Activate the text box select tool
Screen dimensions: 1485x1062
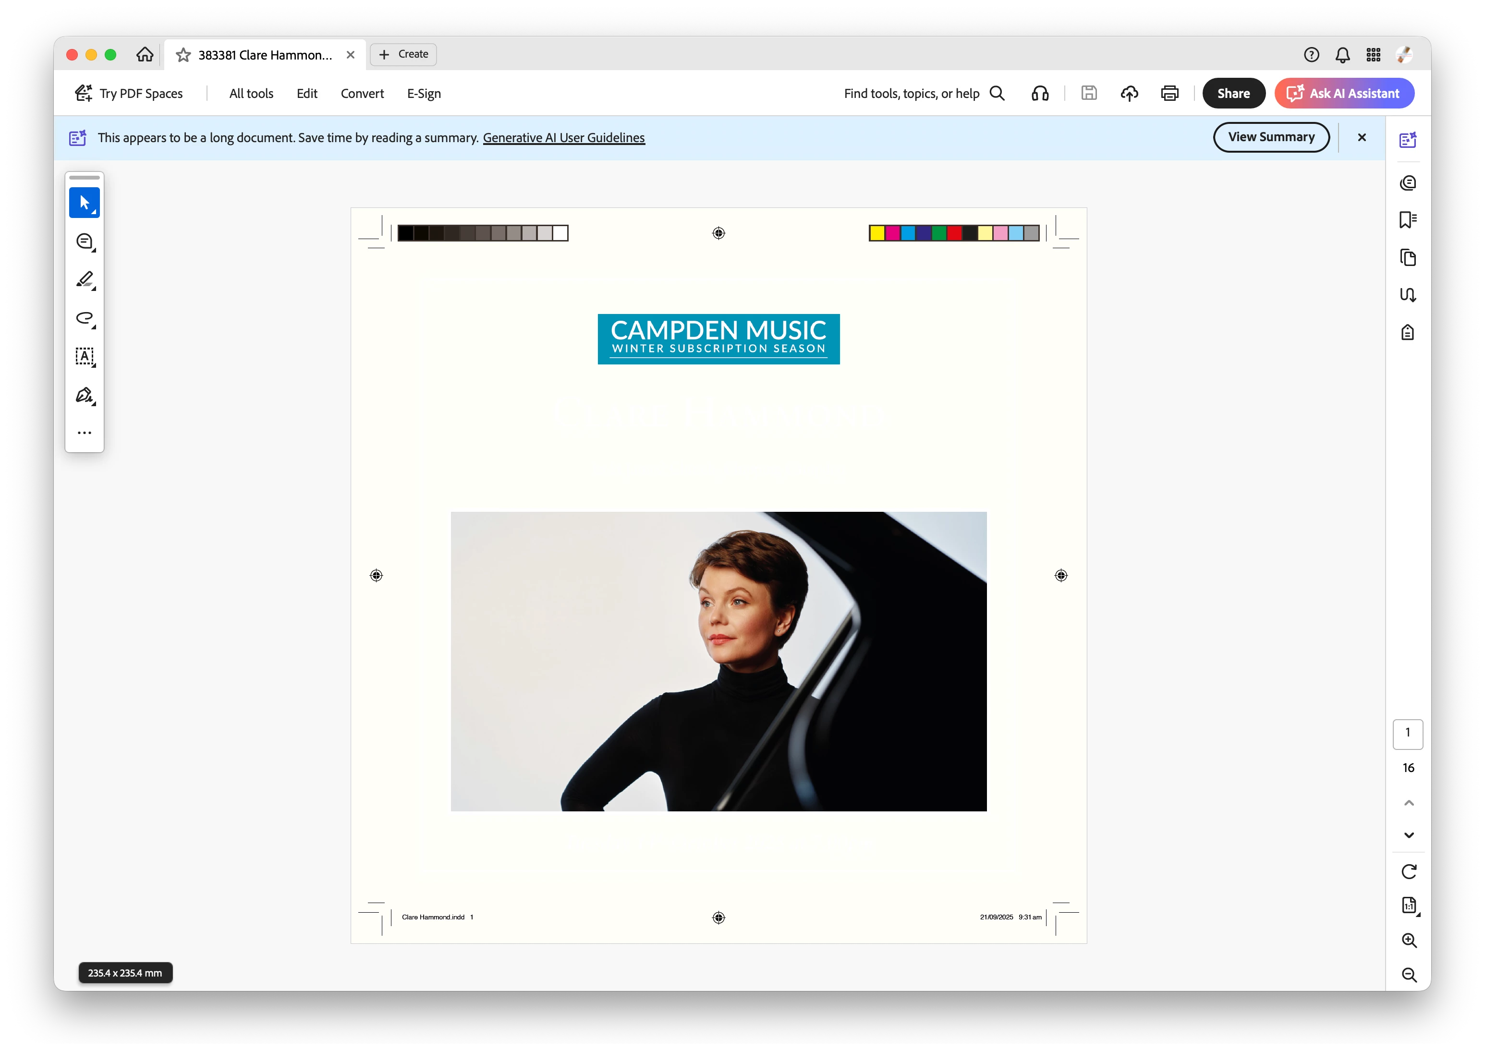click(x=85, y=356)
